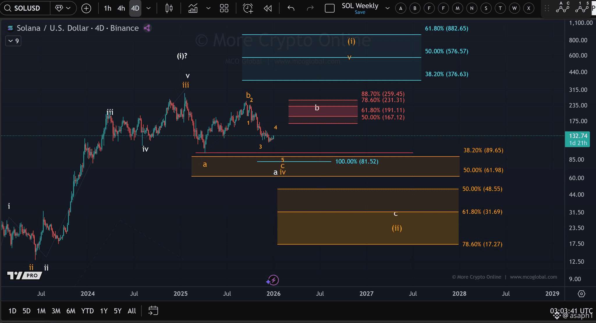
Task: Select the 4D timeframe button
Action: [135, 8]
